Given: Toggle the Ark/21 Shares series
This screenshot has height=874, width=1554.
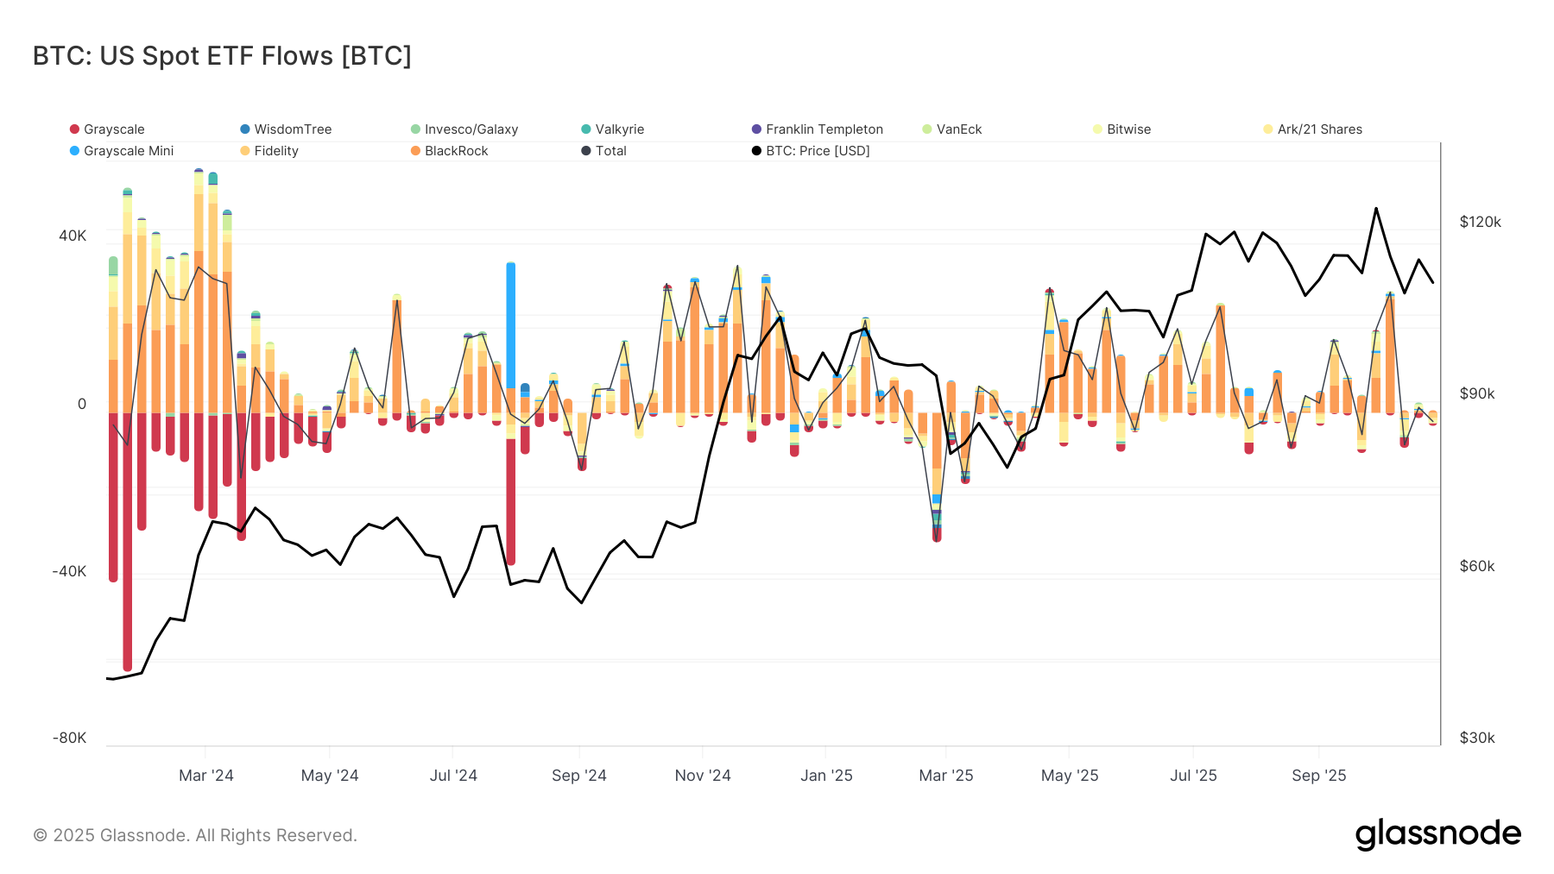Looking at the screenshot, I should point(1267,129).
